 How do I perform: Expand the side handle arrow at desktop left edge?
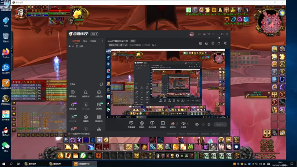pos(12,51)
